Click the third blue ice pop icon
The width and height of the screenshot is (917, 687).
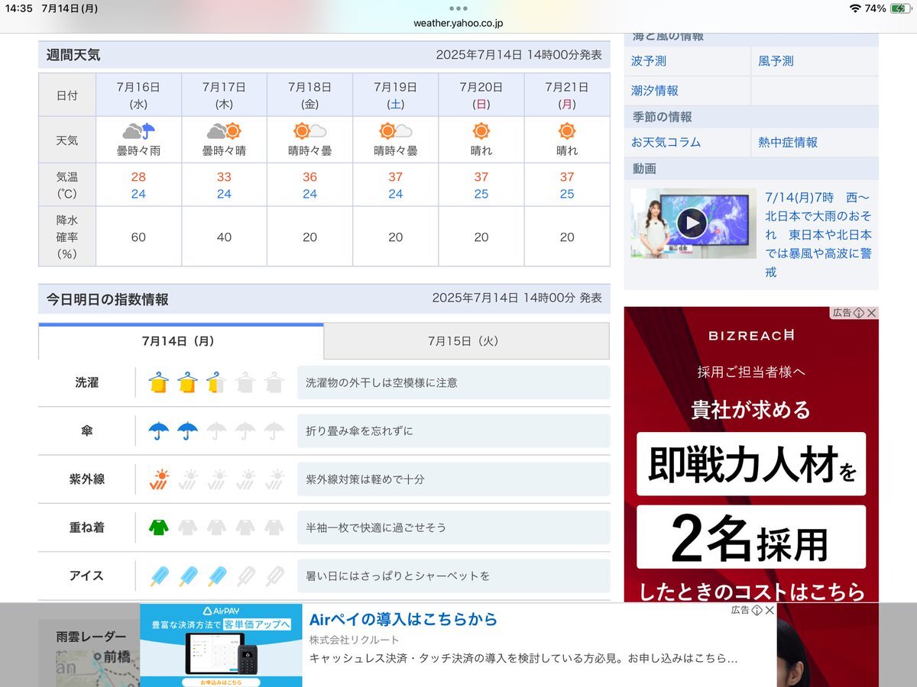[216, 576]
